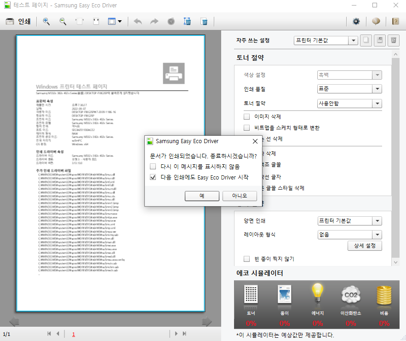The image size is (406, 341).
Task: Select the fit-to-width view icon
Action: pyautogui.click(x=96, y=22)
